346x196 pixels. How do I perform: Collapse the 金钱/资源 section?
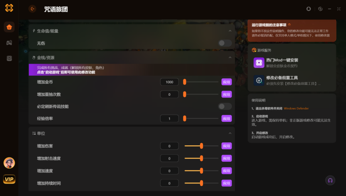pyautogui.click(x=230, y=58)
